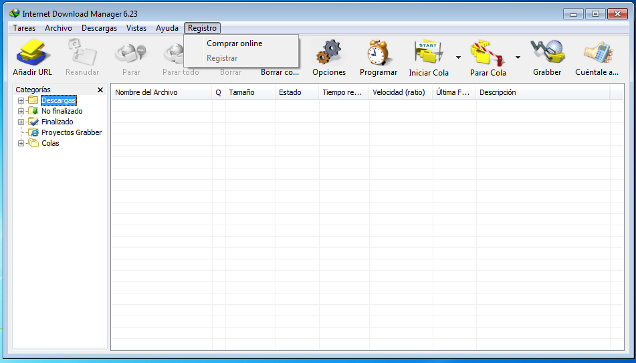Click the Colas folders icon
Image resolution: width=636 pixels, height=363 pixels.
click(33, 143)
